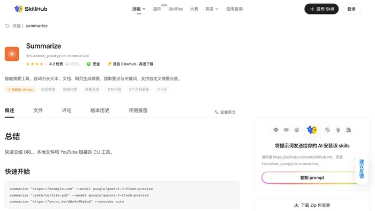Viewport: 375px width, 211px height.
Task: Click the Summarize title heading
Action: click(x=43, y=46)
